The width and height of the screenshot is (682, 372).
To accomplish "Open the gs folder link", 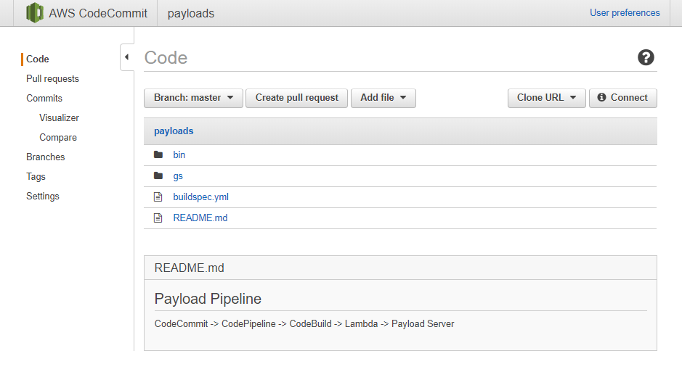I will point(178,175).
